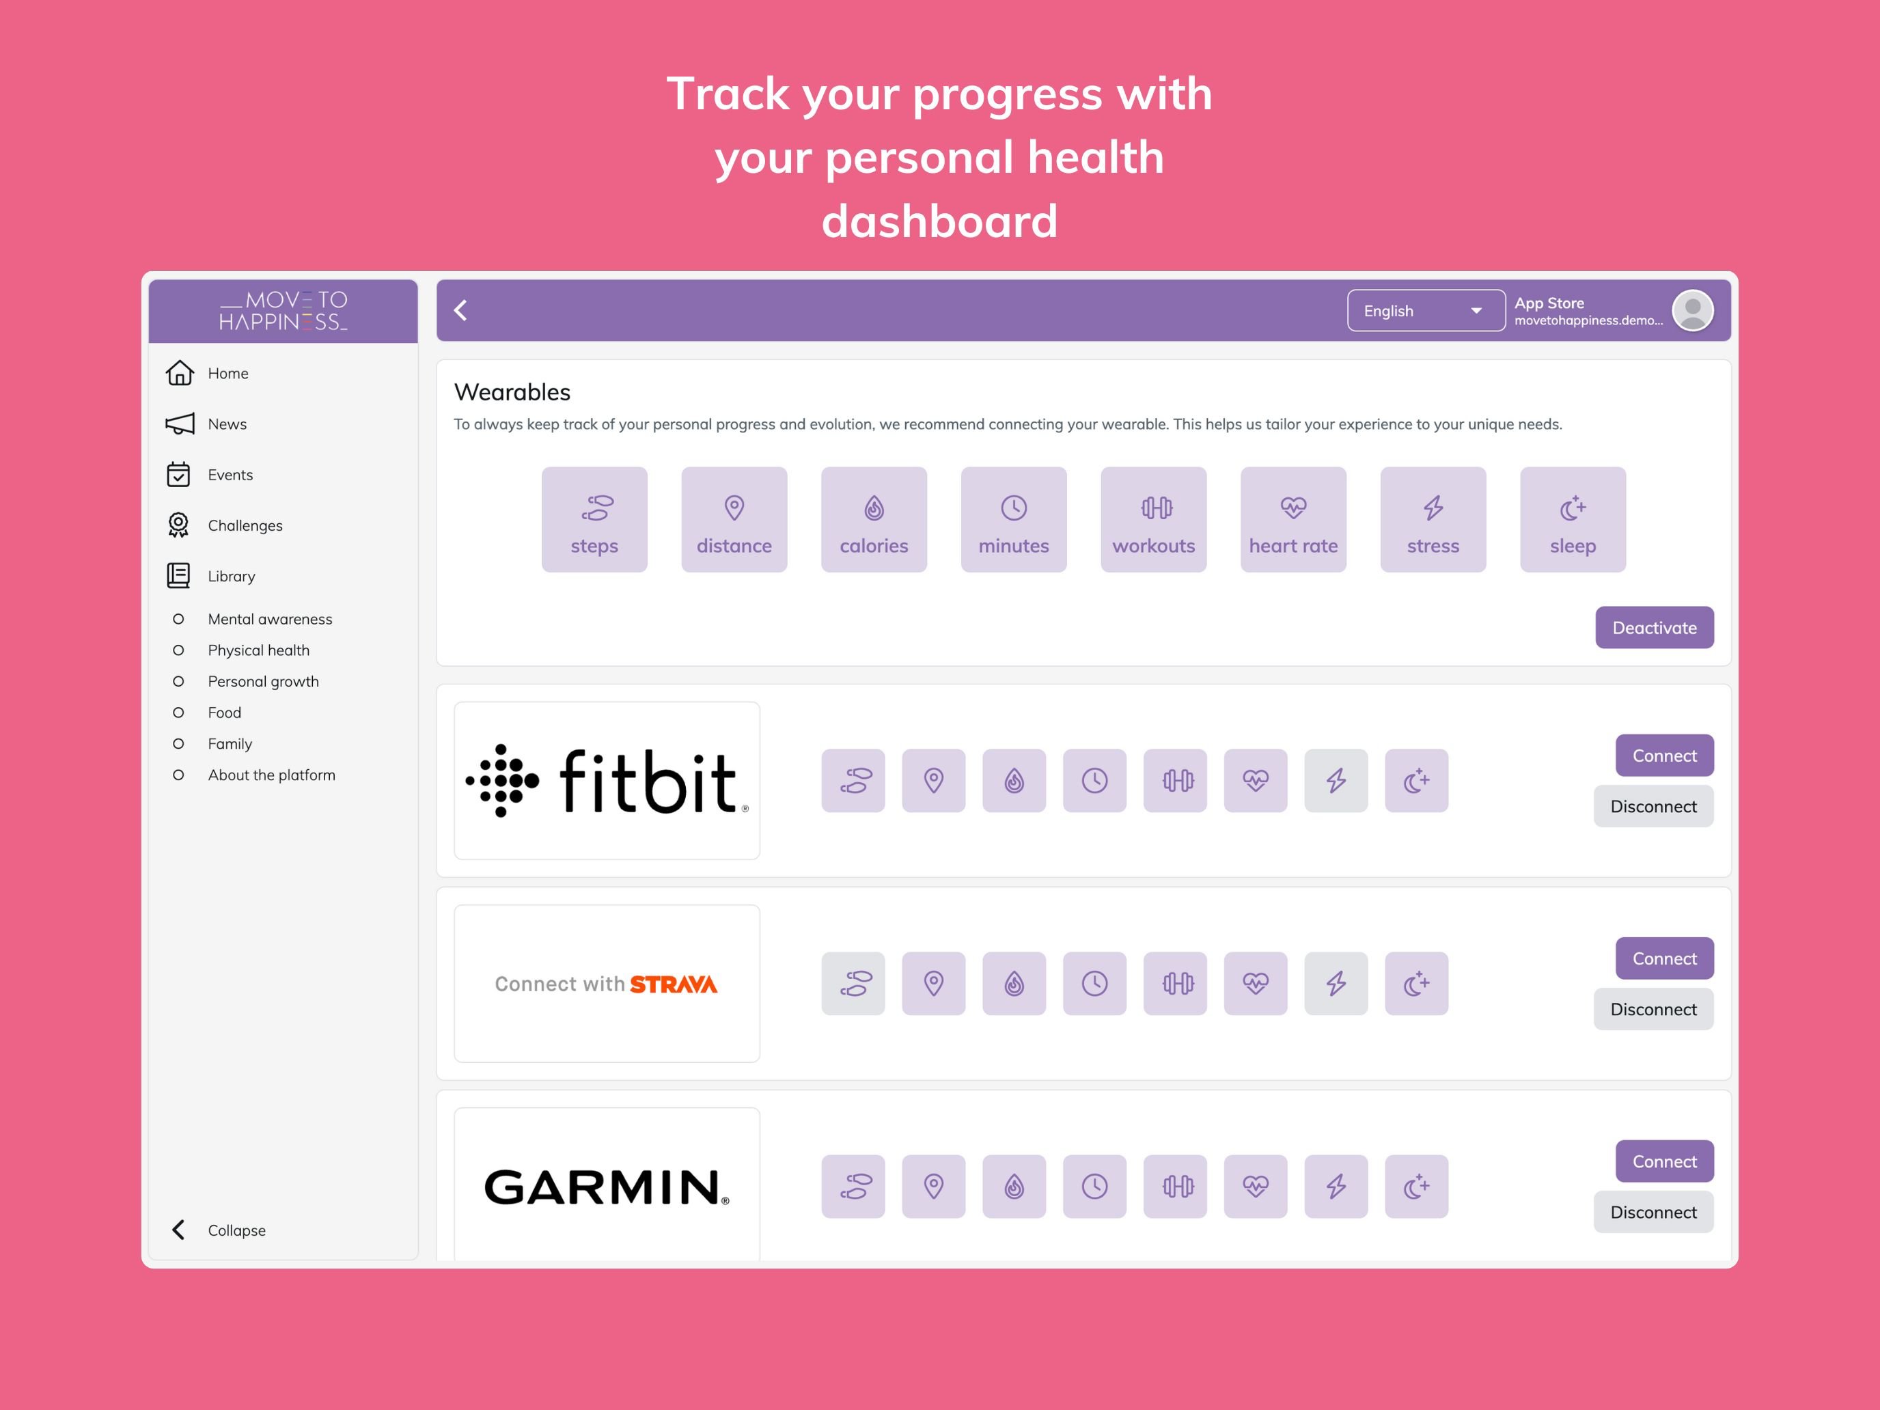Click the Deactivate button
This screenshot has height=1410, width=1880.
(1655, 627)
